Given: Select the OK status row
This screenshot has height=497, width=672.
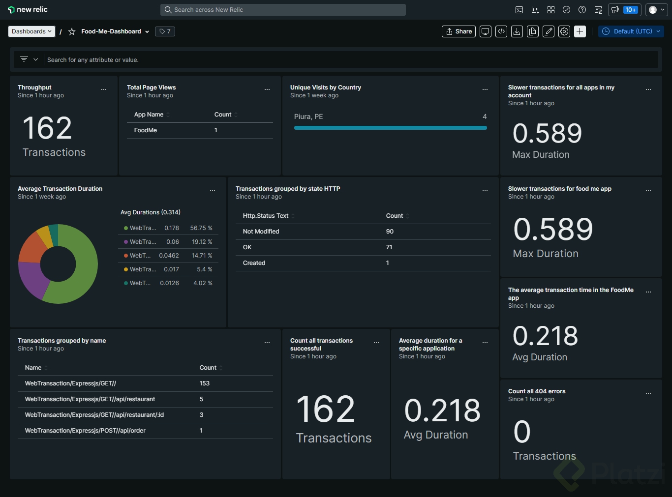Looking at the screenshot, I should pos(363,247).
